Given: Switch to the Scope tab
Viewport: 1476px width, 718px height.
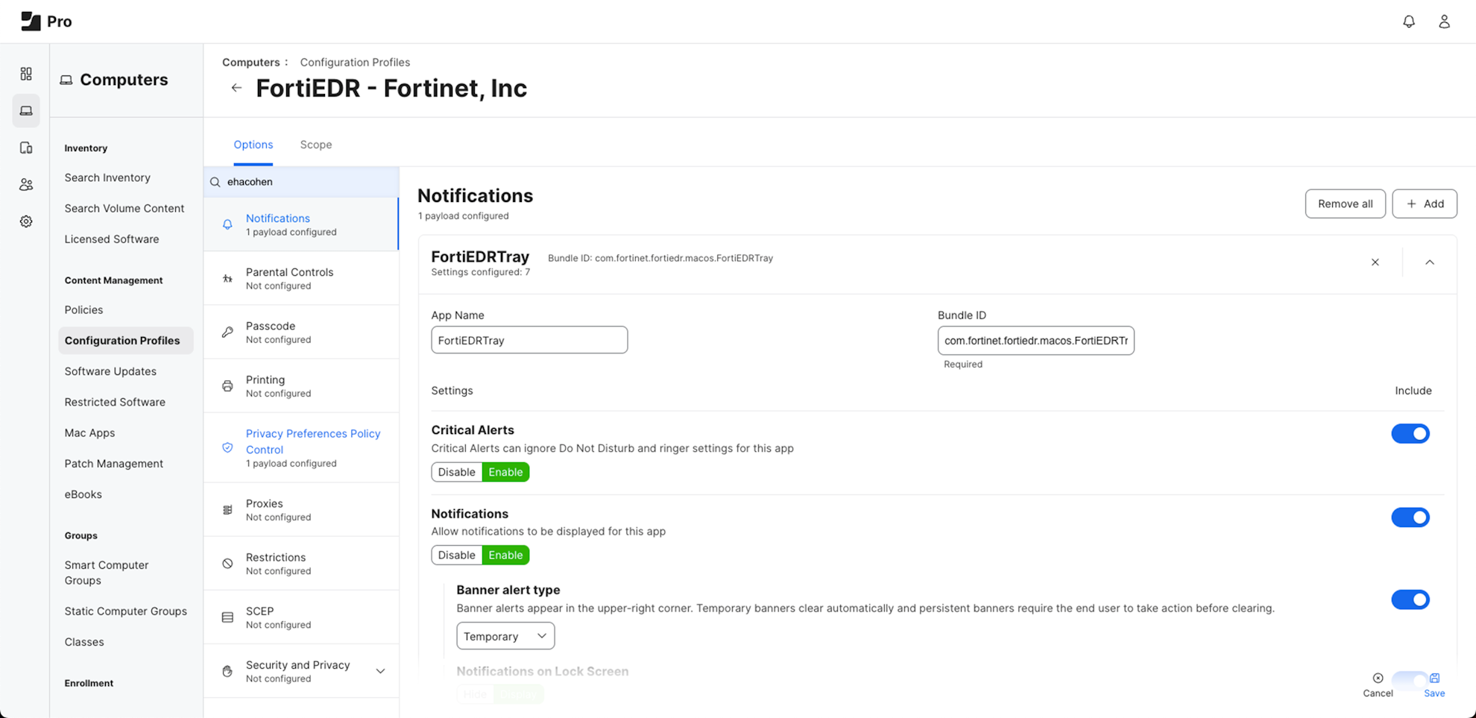Looking at the screenshot, I should click(316, 145).
